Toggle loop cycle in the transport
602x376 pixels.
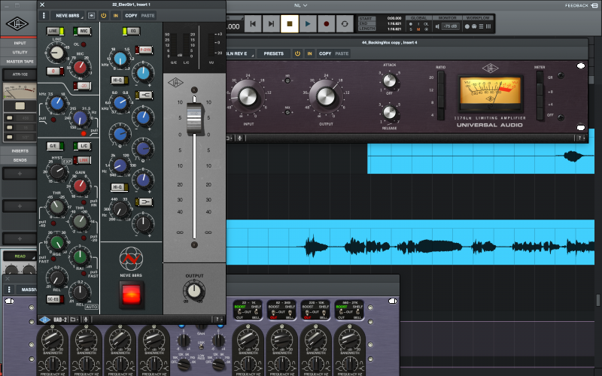(345, 24)
